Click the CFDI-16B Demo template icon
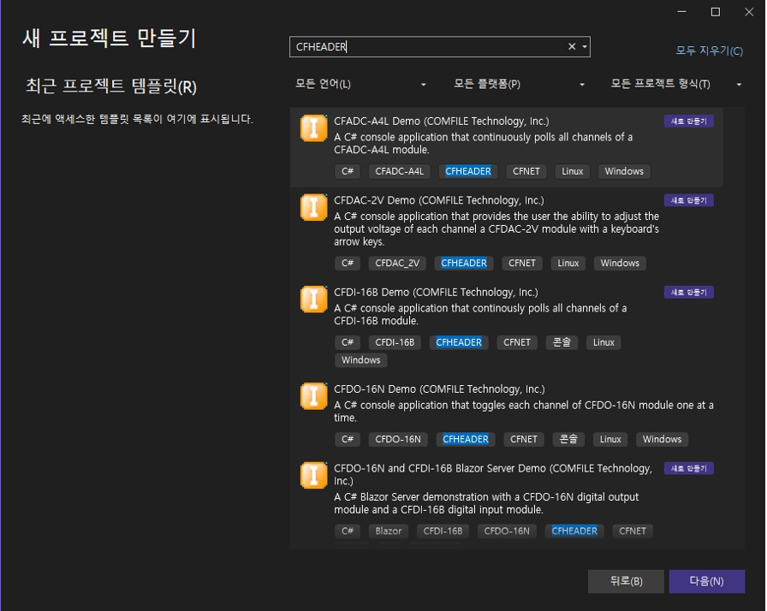The height and width of the screenshot is (611, 767). tap(314, 300)
